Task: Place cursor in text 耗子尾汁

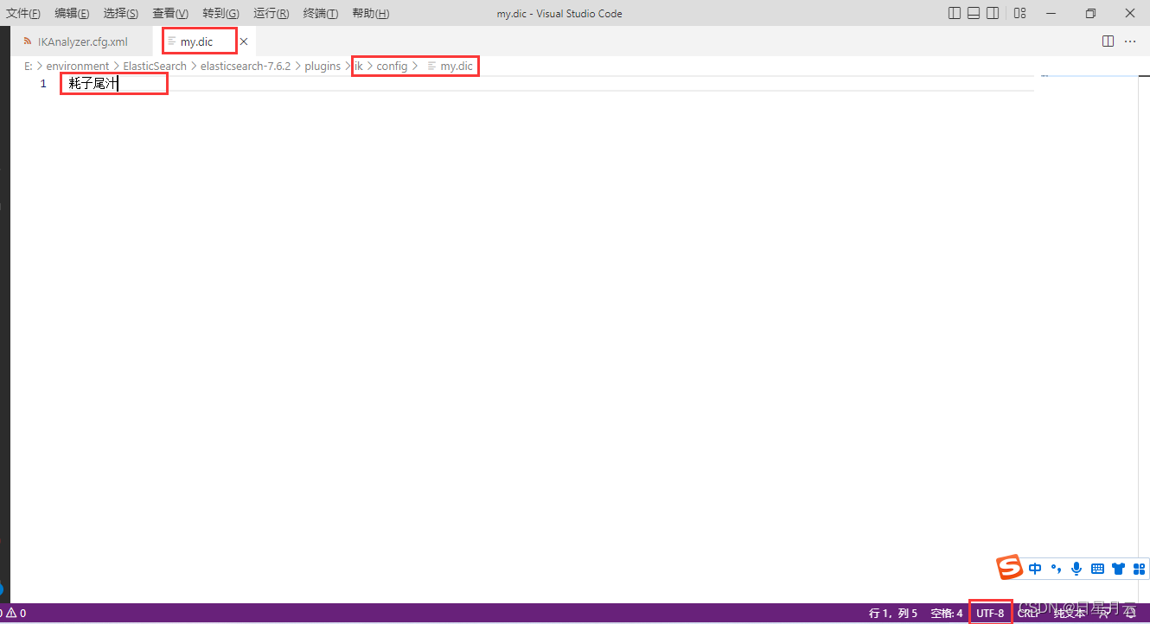Action: [93, 84]
